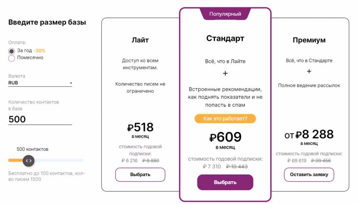Click the slider handle with arrows icon

[x=29, y=160]
